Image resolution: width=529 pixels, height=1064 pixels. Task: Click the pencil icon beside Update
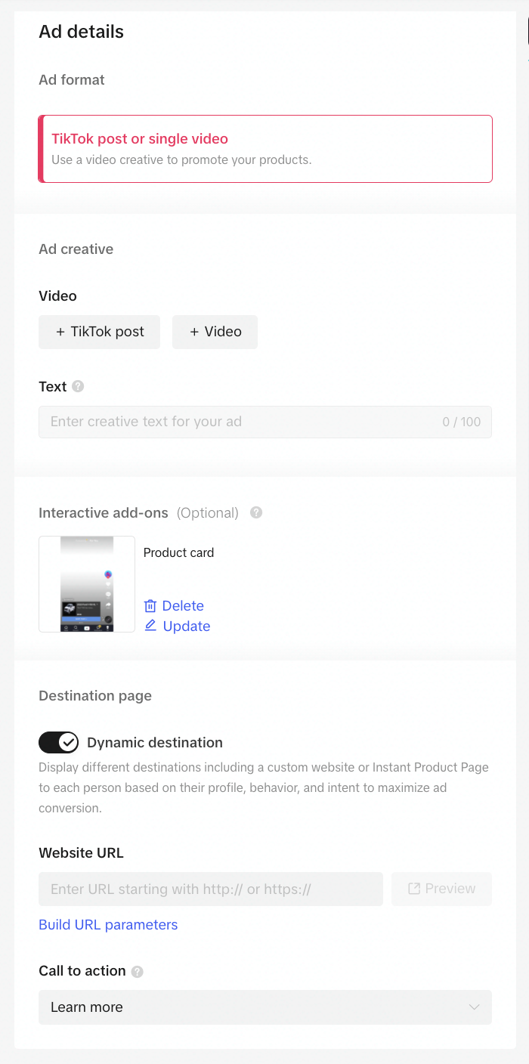coord(150,626)
